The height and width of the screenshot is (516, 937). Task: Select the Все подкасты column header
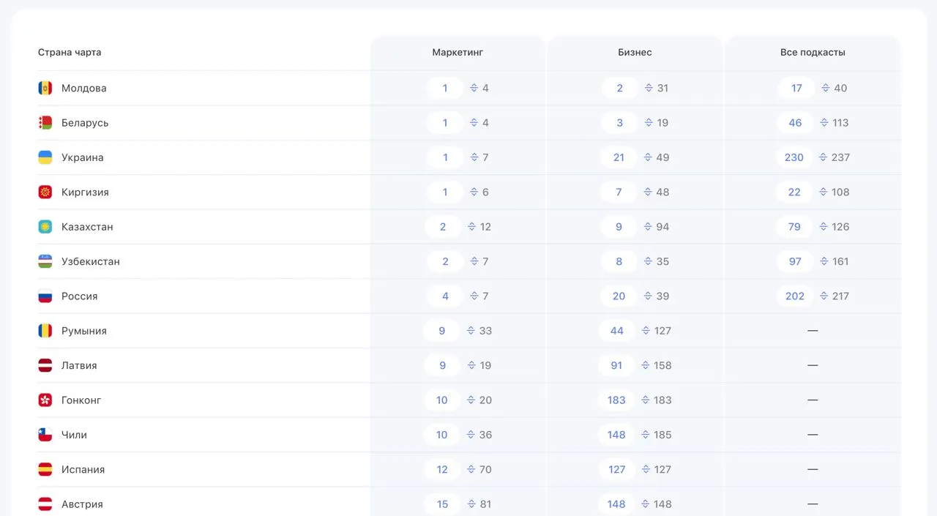click(x=813, y=53)
